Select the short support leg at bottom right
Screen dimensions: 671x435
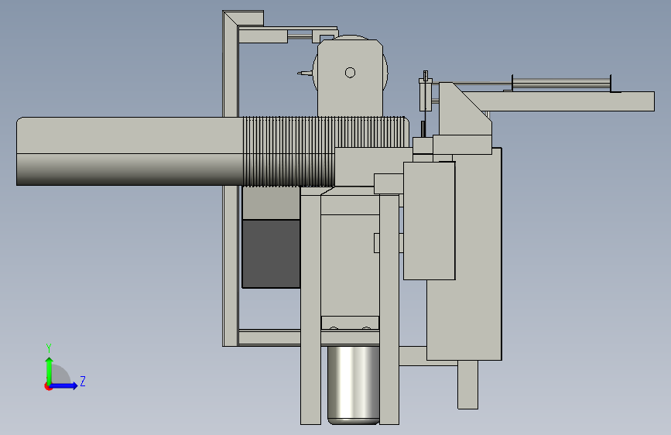pyautogui.click(x=467, y=385)
